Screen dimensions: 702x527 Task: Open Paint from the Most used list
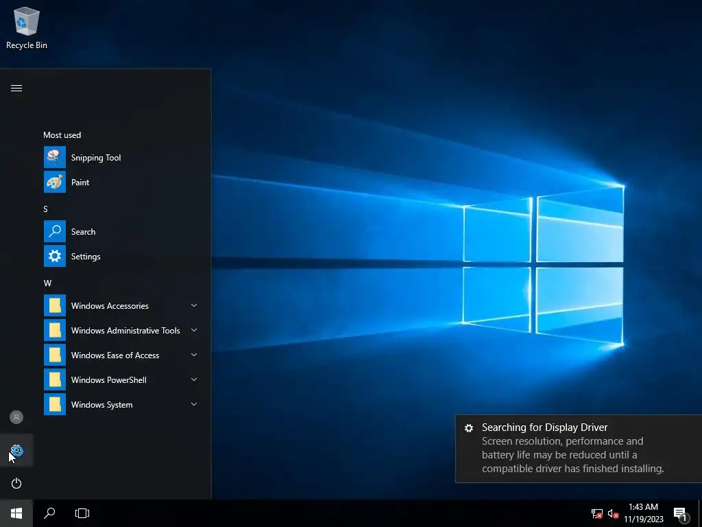point(122,182)
